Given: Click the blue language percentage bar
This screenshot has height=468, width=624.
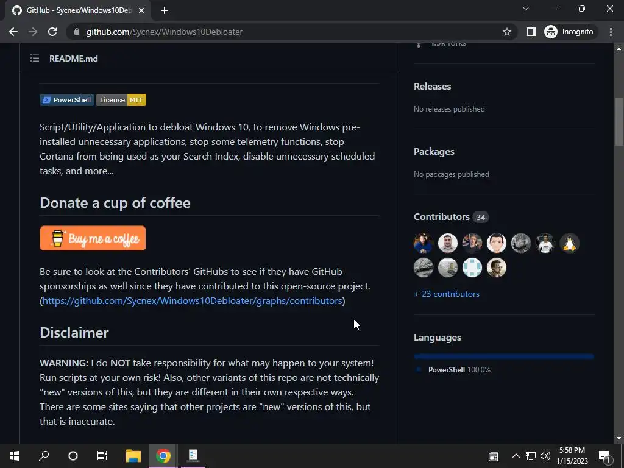Looking at the screenshot, I should (x=504, y=356).
